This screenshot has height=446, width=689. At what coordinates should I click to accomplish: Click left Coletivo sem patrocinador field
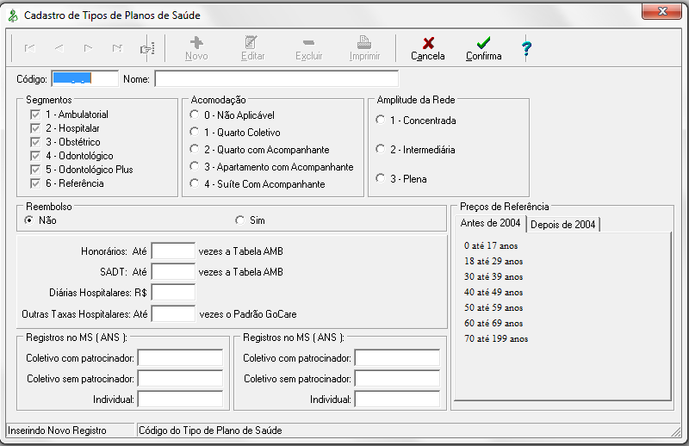[x=181, y=378]
